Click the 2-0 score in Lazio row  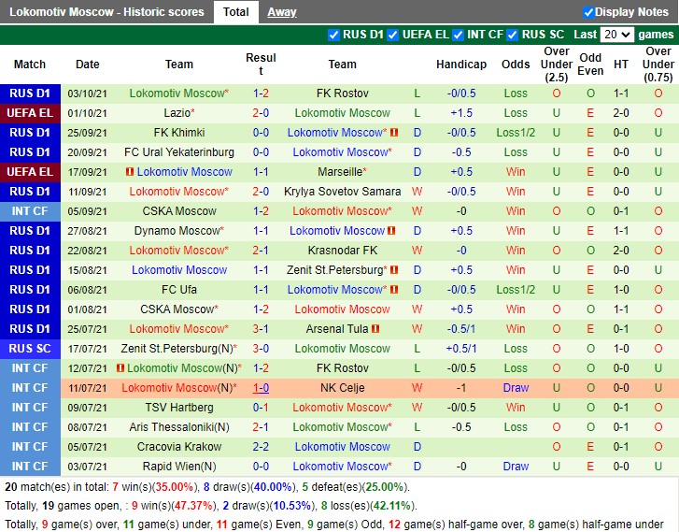[x=261, y=113]
